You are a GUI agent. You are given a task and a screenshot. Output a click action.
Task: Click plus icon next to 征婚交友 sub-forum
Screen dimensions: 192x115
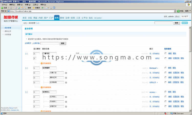tap(66, 107)
